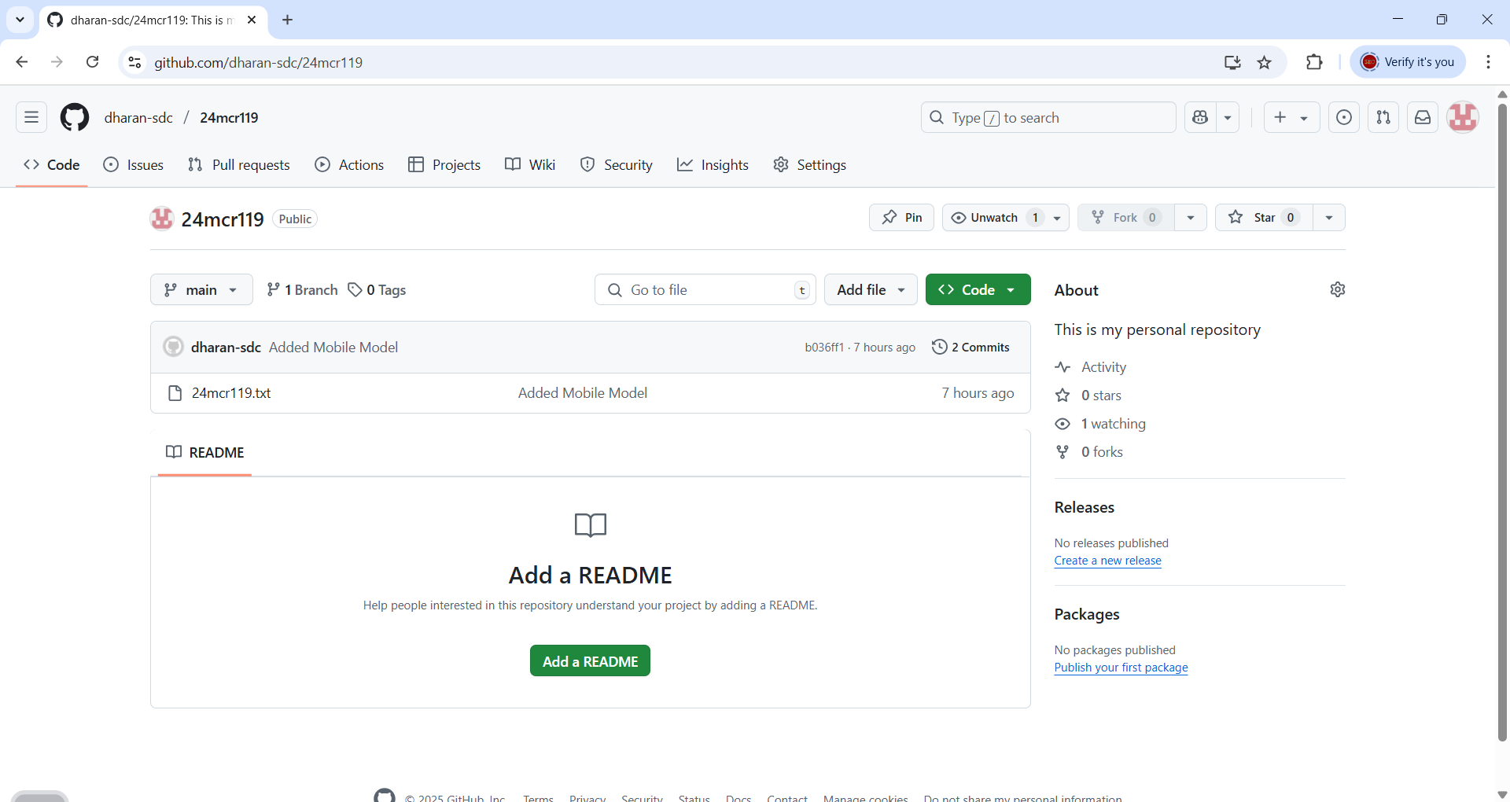View the 0 Tags link
Screen dimensions: 1510x802
pyautogui.click(x=377, y=289)
